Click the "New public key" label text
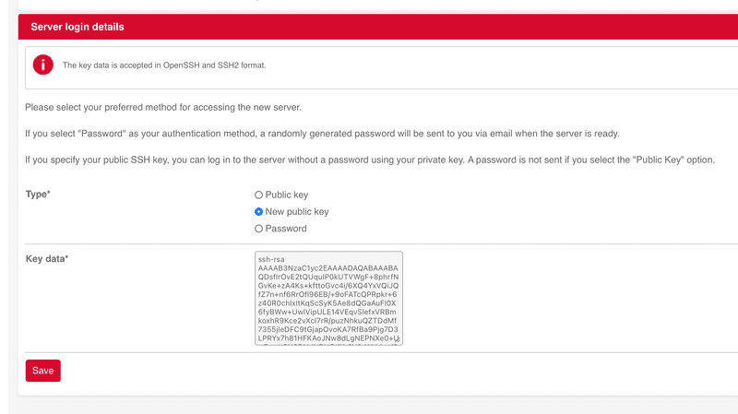 pos(297,212)
